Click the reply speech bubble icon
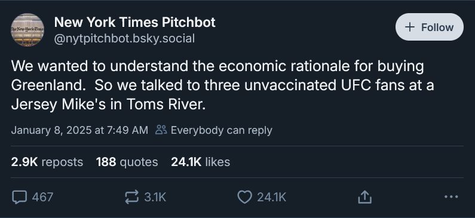 (x=19, y=197)
